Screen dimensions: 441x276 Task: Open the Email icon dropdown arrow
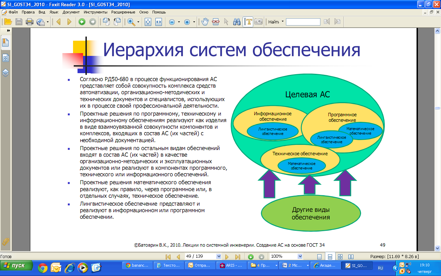tap(48, 22)
